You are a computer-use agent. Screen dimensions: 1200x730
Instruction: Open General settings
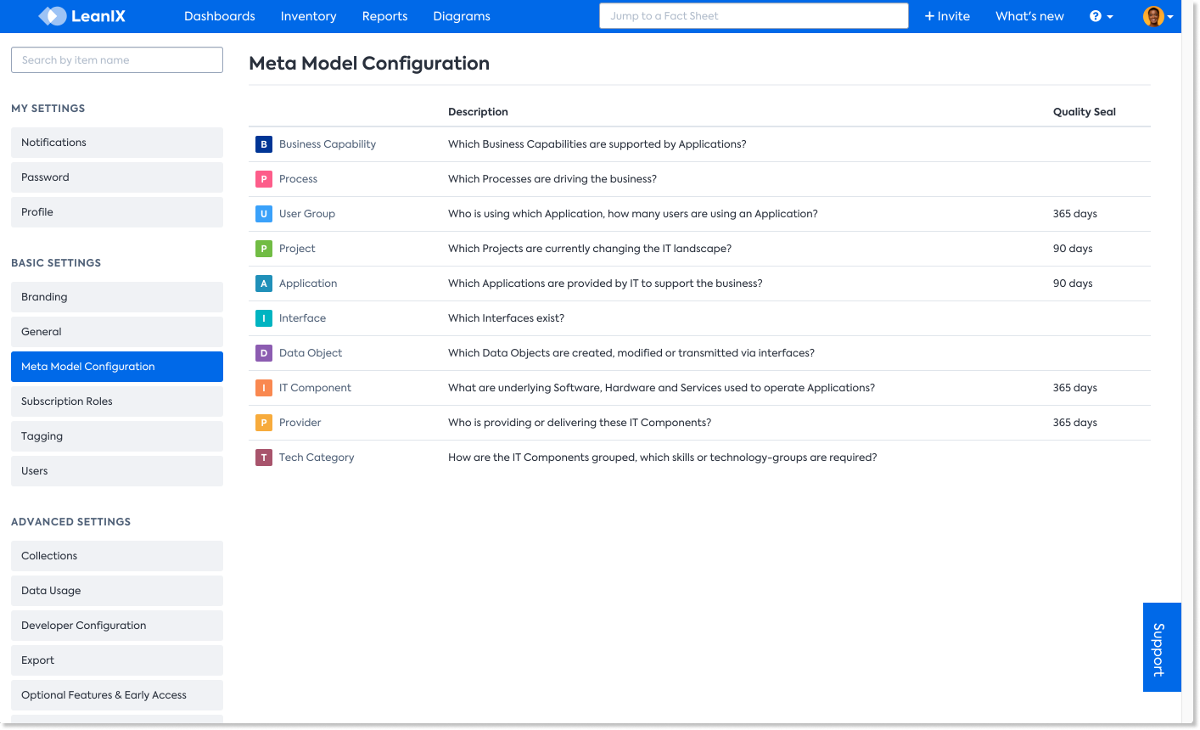(x=117, y=332)
